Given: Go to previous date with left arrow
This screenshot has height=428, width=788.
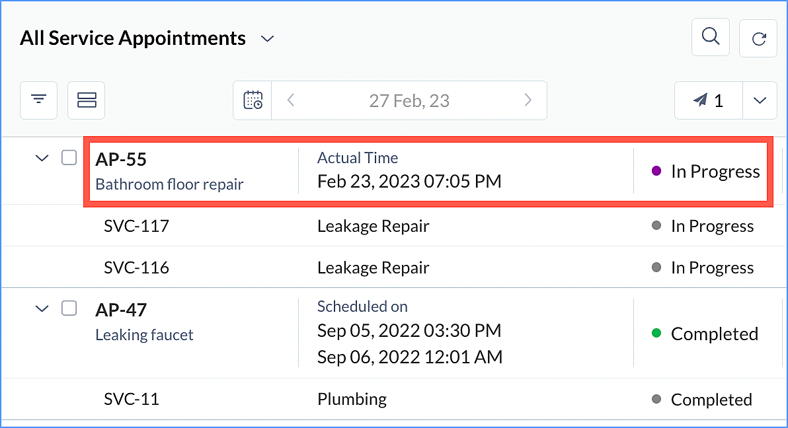Looking at the screenshot, I should [x=290, y=100].
